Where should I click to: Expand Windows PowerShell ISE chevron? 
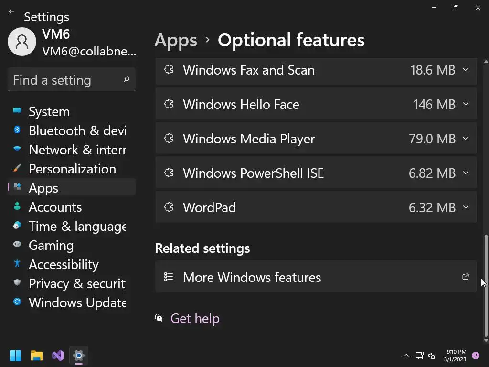coord(466,173)
